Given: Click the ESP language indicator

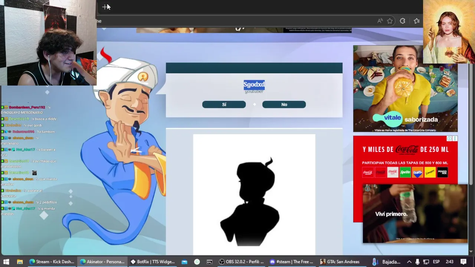Looking at the screenshot, I should (x=436, y=262).
